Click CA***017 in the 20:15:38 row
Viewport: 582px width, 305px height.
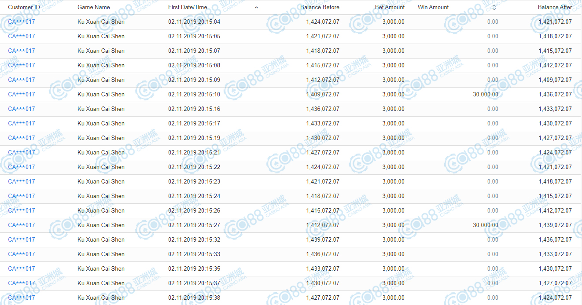tap(22, 298)
